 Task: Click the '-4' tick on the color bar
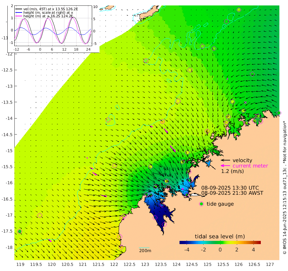[187, 250]
